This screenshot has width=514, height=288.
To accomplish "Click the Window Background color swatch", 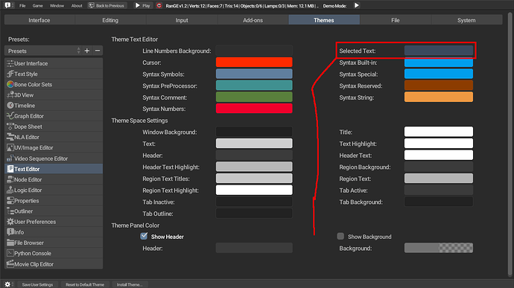I will click(x=254, y=132).
